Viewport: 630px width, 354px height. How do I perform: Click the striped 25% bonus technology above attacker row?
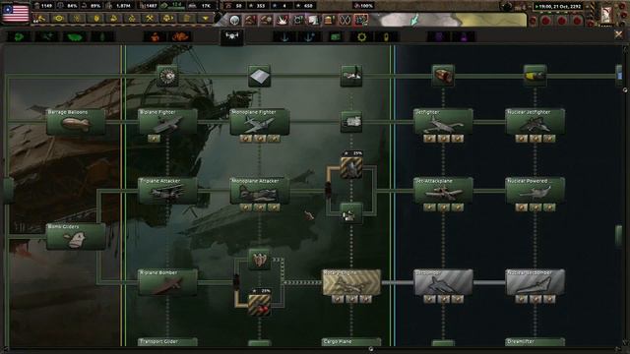tap(351, 167)
